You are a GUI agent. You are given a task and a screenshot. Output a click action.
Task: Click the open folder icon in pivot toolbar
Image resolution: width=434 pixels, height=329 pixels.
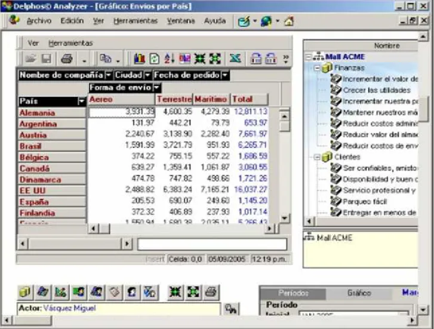(30, 59)
